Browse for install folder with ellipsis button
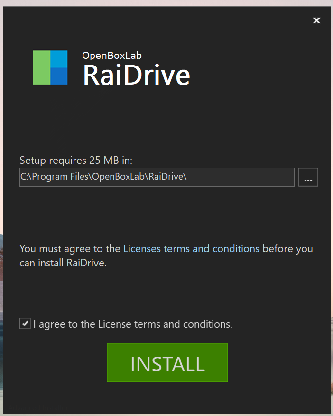333x416 pixels. 308,177
